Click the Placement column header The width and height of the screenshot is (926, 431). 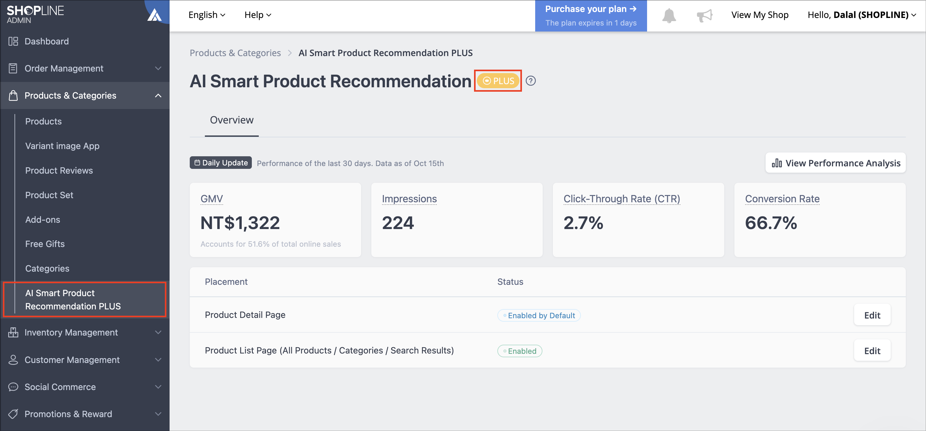[x=226, y=282]
